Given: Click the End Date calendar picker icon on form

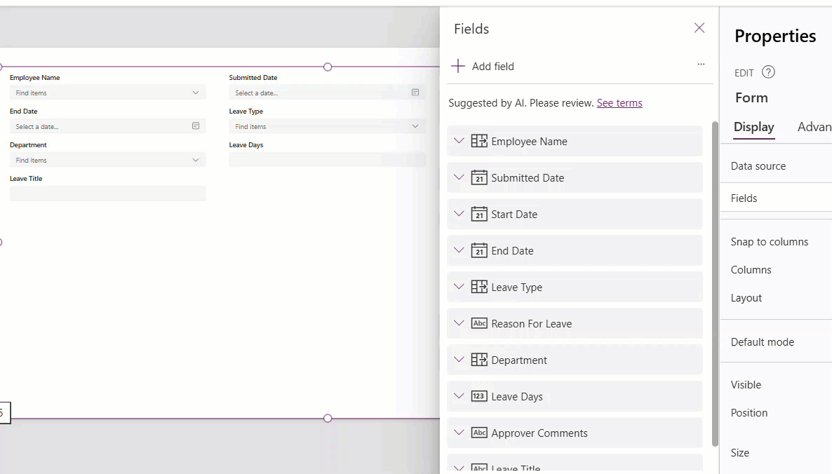Looking at the screenshot, I should coord(195,126).
